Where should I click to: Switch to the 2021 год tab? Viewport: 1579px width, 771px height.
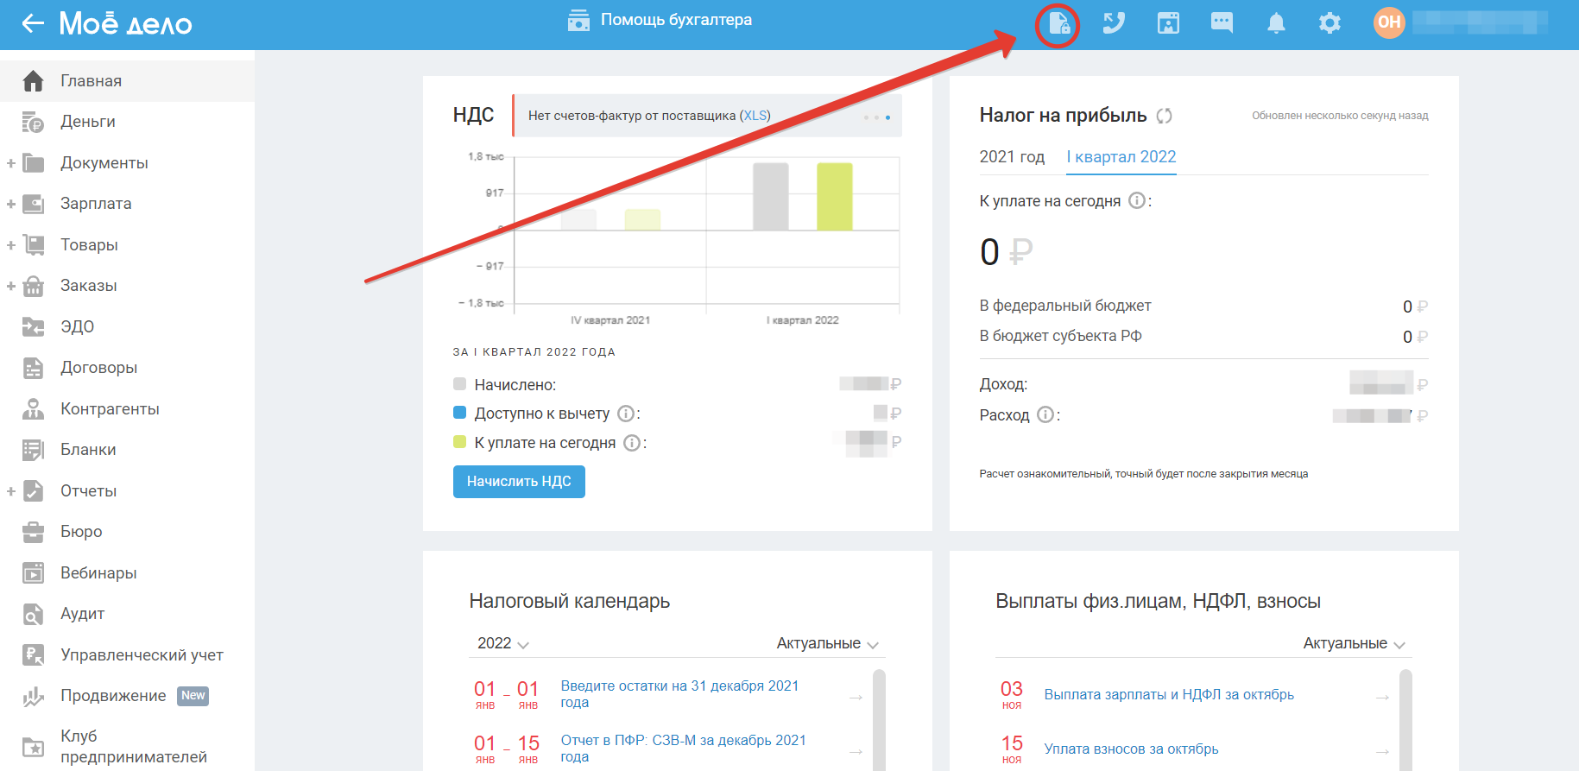[x=1012, y=157]
